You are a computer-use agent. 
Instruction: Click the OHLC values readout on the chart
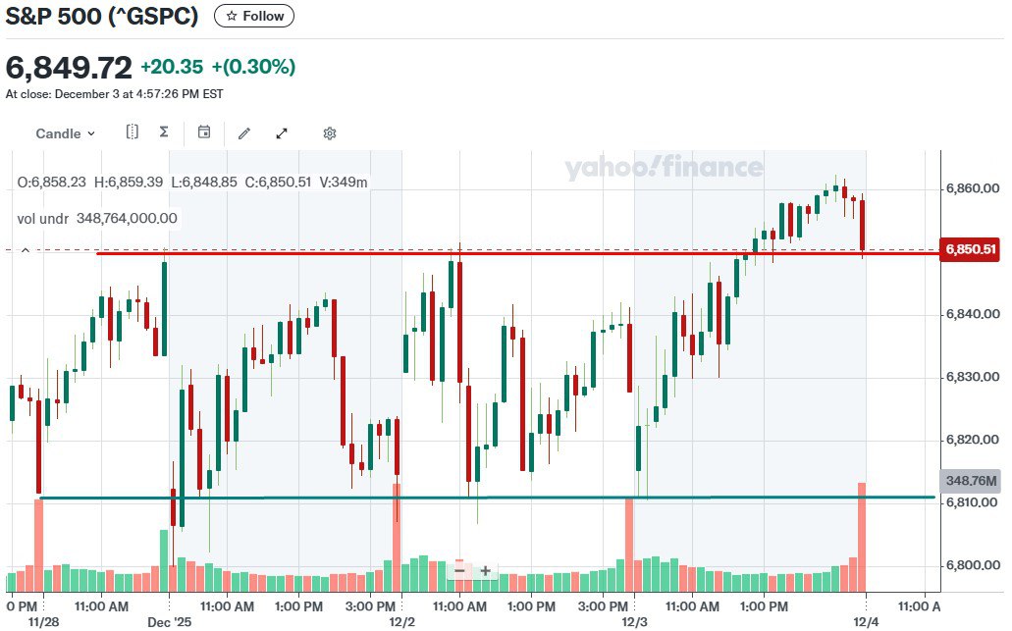click(192, 183)
